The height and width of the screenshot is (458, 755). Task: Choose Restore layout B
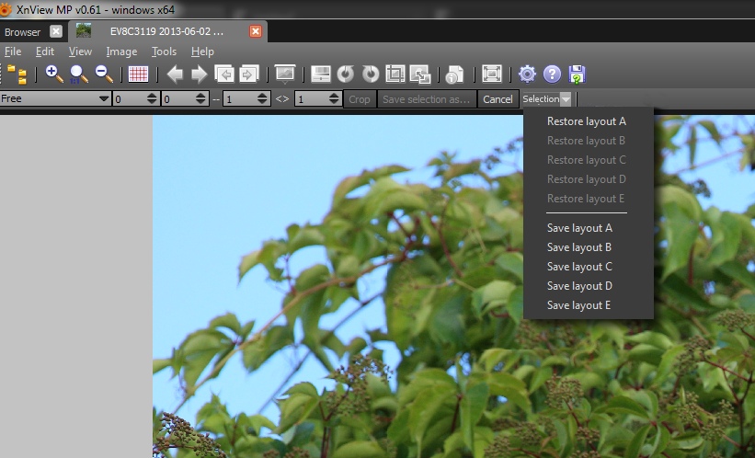point(588,141)
